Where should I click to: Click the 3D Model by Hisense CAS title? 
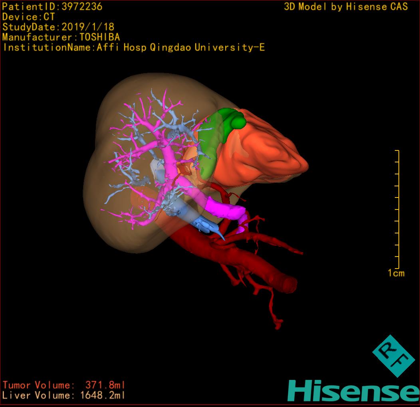tap(346, 6)
